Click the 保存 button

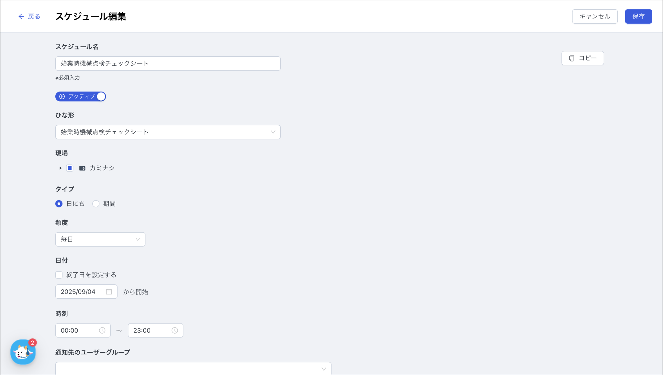coord(638,17)
